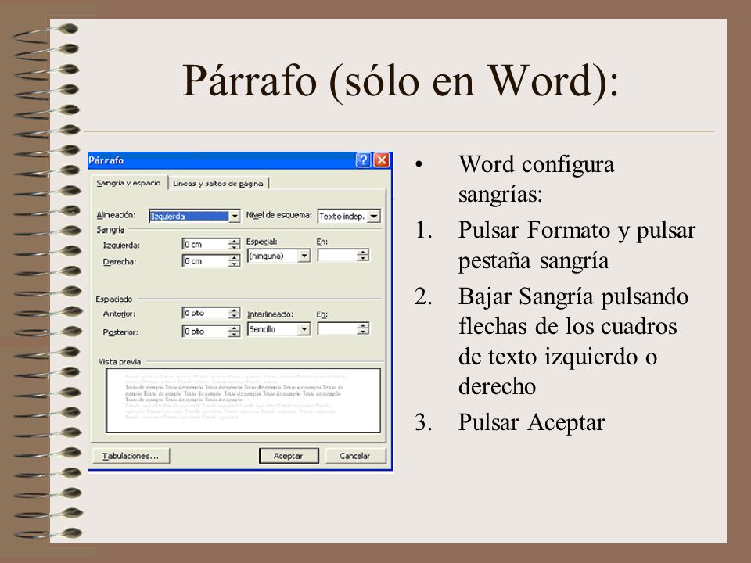Image resolution: width=751 pixels, height=563 pixels.
Task: Decrease Anterior spacing with down arrow
Action: click(x=234, y=317)
